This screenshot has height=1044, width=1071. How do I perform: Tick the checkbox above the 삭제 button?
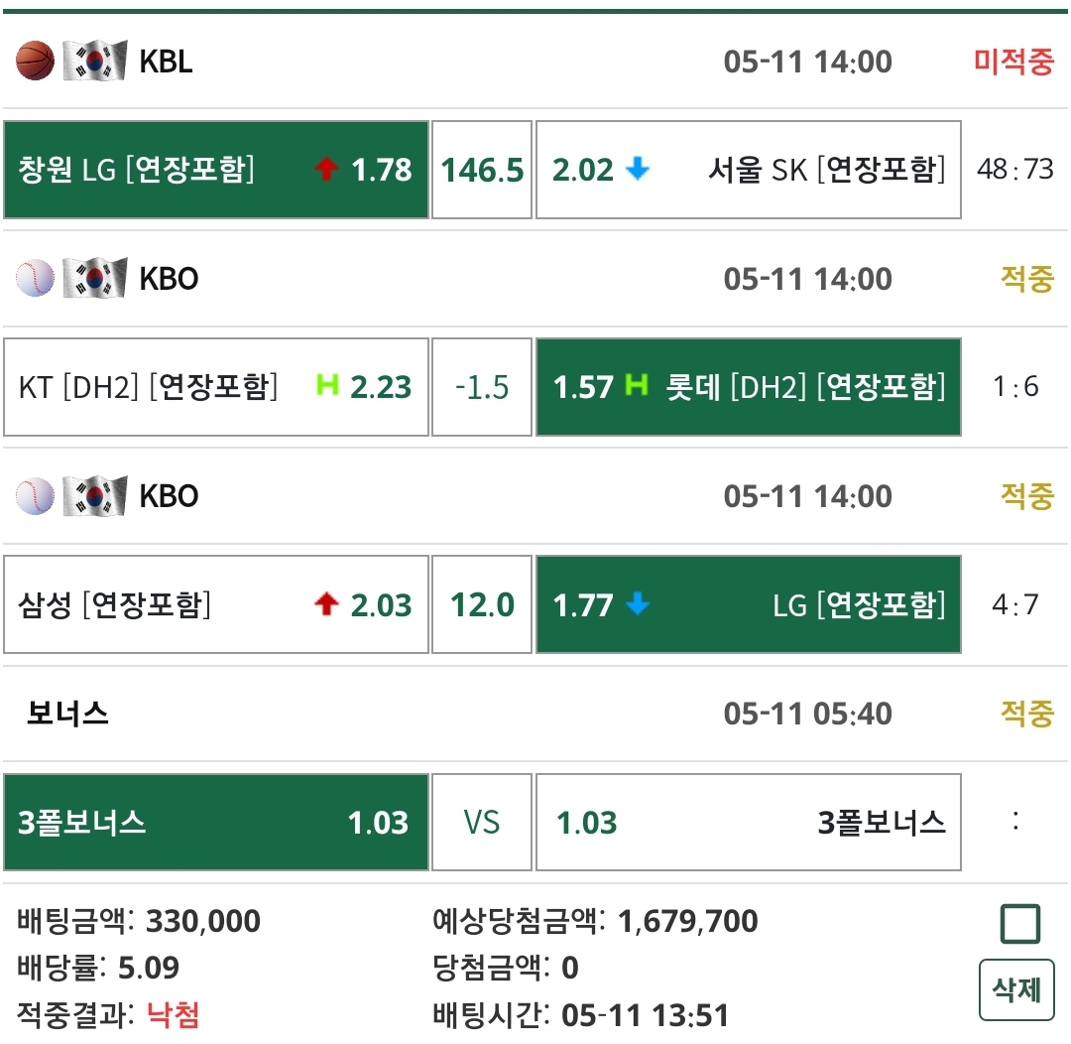pyautogui.click(x=1019, y=924)
